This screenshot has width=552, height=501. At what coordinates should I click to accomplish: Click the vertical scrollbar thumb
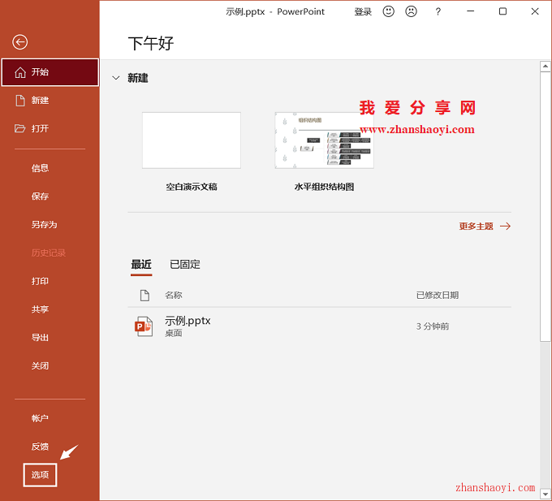546,206
